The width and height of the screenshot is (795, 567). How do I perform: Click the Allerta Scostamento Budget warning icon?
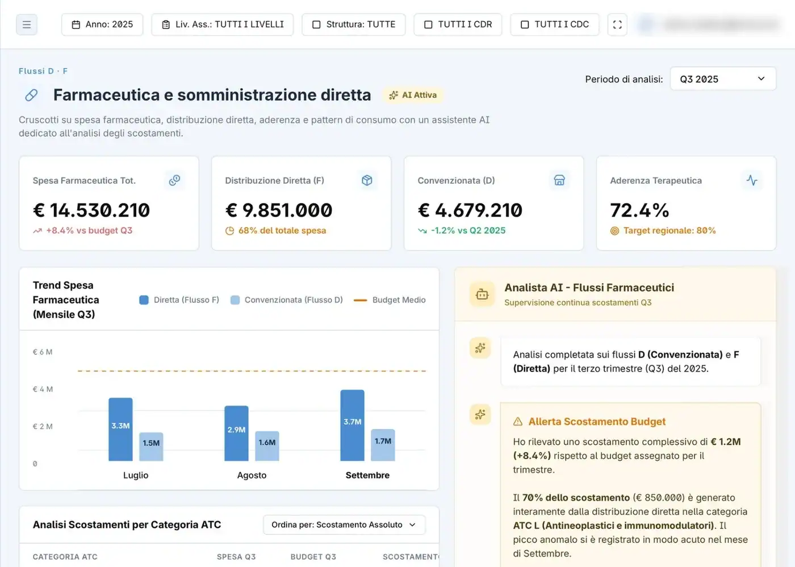518,422
